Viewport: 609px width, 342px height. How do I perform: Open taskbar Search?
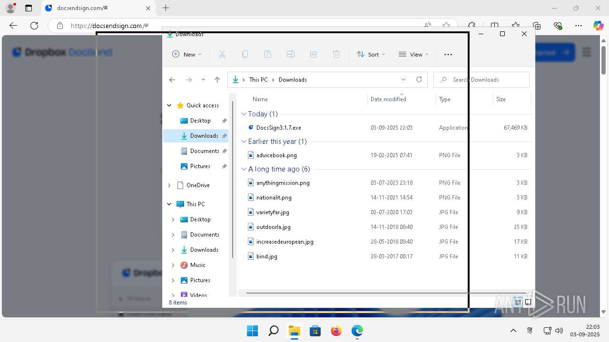274,331
